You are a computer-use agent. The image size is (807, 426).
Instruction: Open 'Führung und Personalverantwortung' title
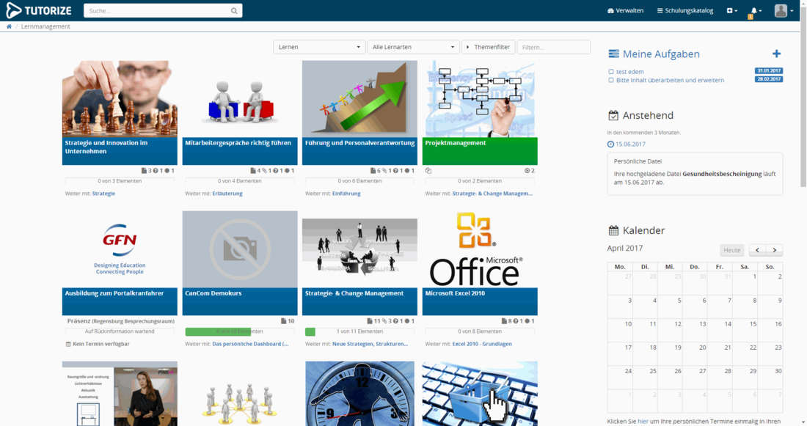(x=359, y=143)
